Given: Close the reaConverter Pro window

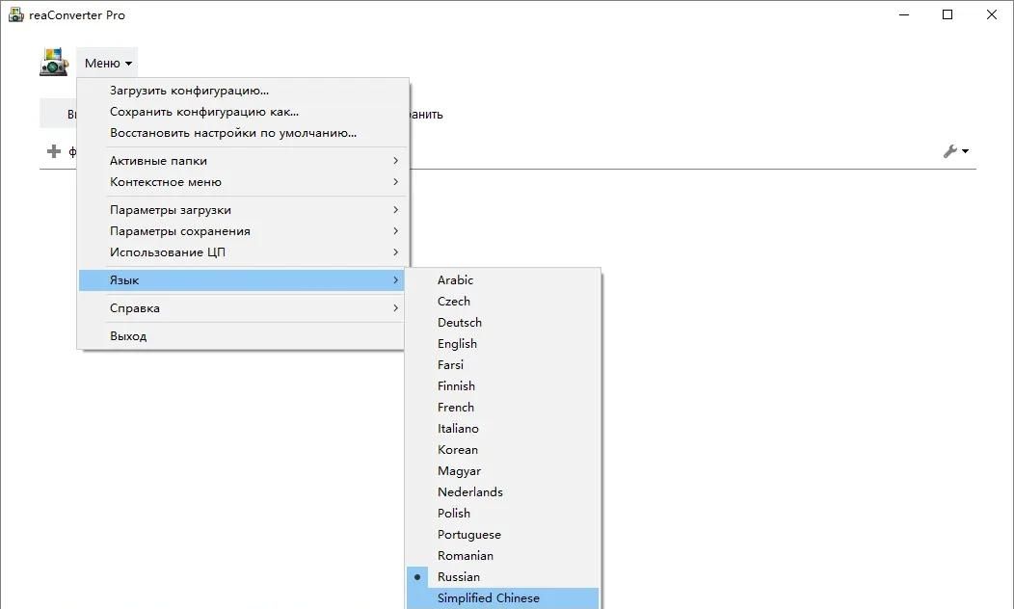Looking at the screenshot, I should [992, 14].
